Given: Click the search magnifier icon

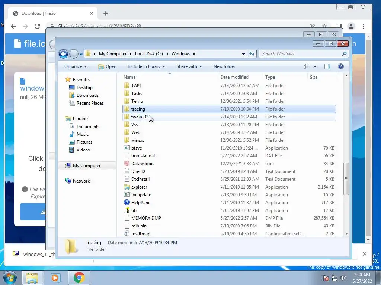Looking at the screenshot, I should [x=344, y=54].
